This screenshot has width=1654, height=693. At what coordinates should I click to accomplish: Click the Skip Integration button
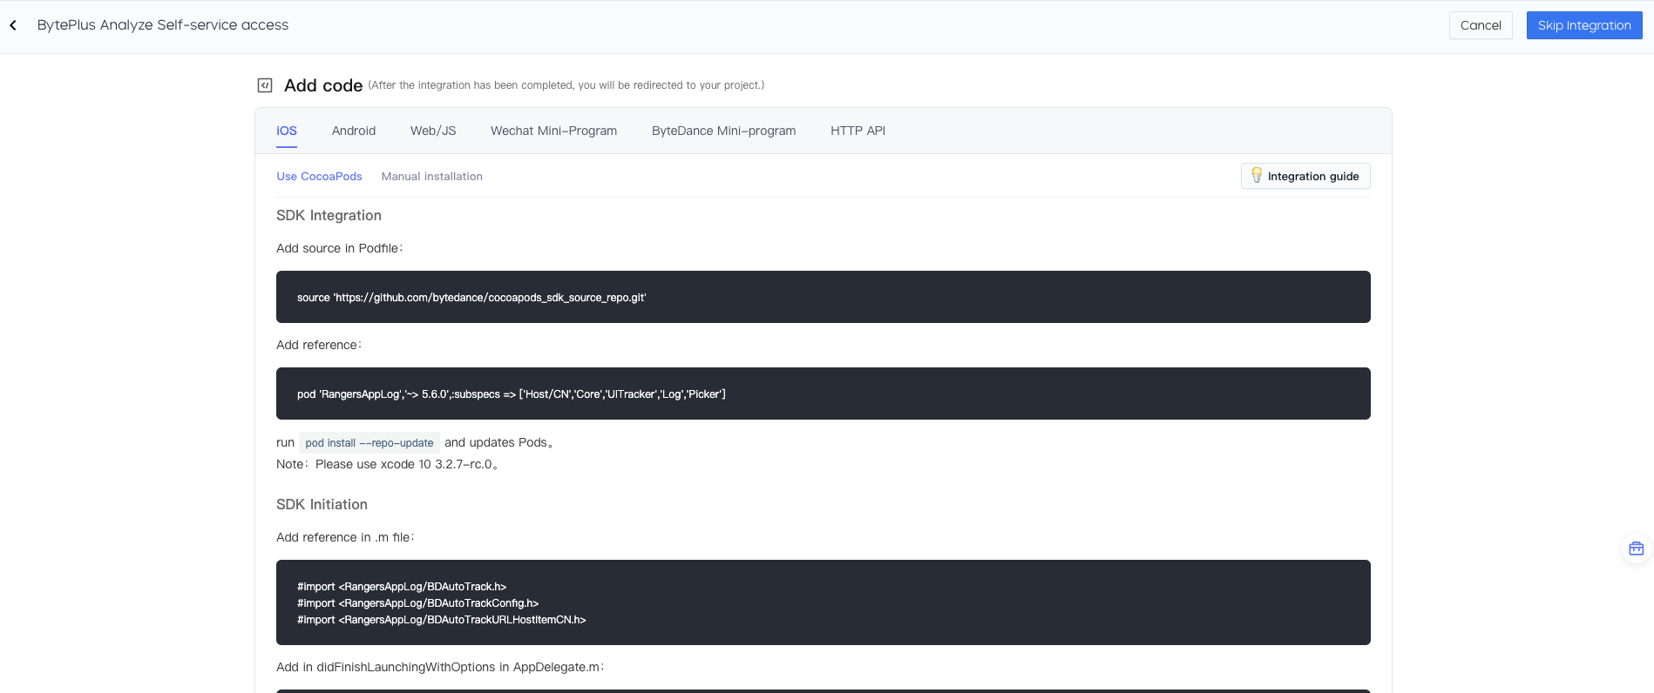click(x=1584, y=25)
